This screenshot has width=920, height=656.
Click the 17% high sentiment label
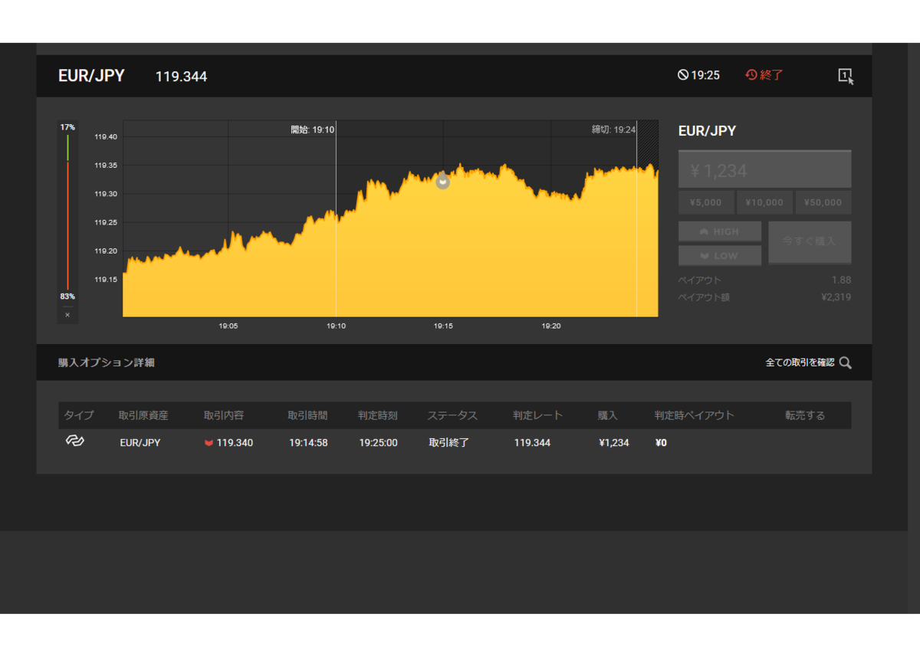pos(67,127)
